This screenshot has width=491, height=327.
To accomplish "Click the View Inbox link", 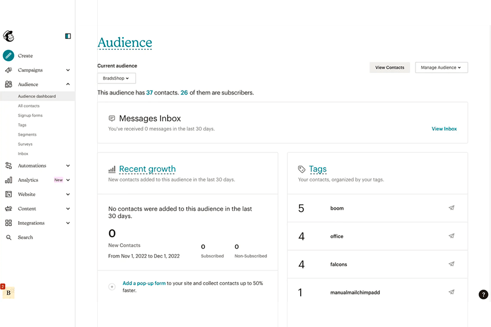I will point(444,129).
